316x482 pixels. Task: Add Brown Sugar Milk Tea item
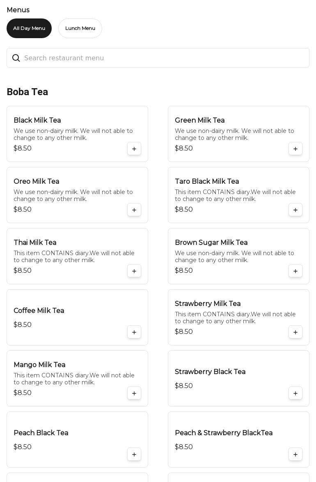tap(295, 271)
